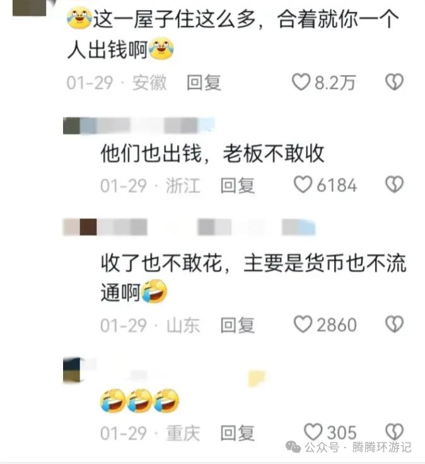The height and width of the screenshot is (464, 425).
Task: Tap the 公众号 腾腾环游记 watermark
Action: click(x=348, y=447)
